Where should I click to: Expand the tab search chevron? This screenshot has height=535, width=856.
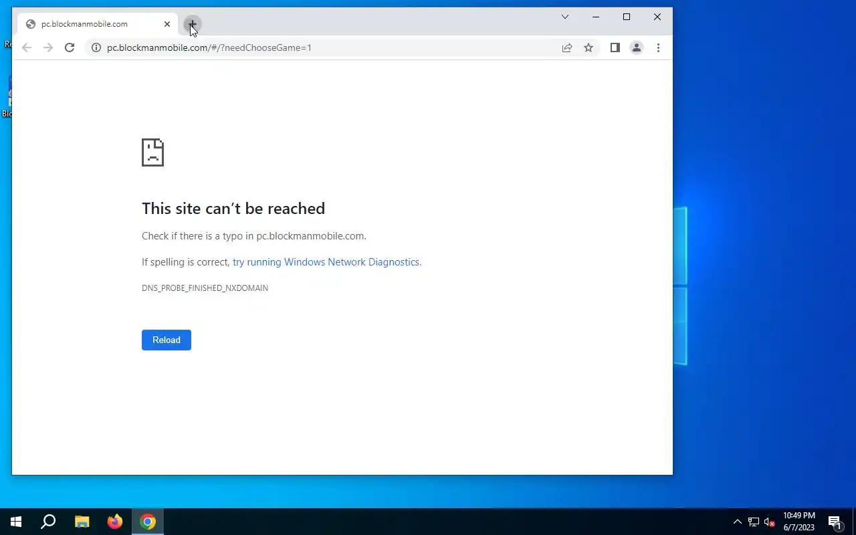(x=565, y=17)
